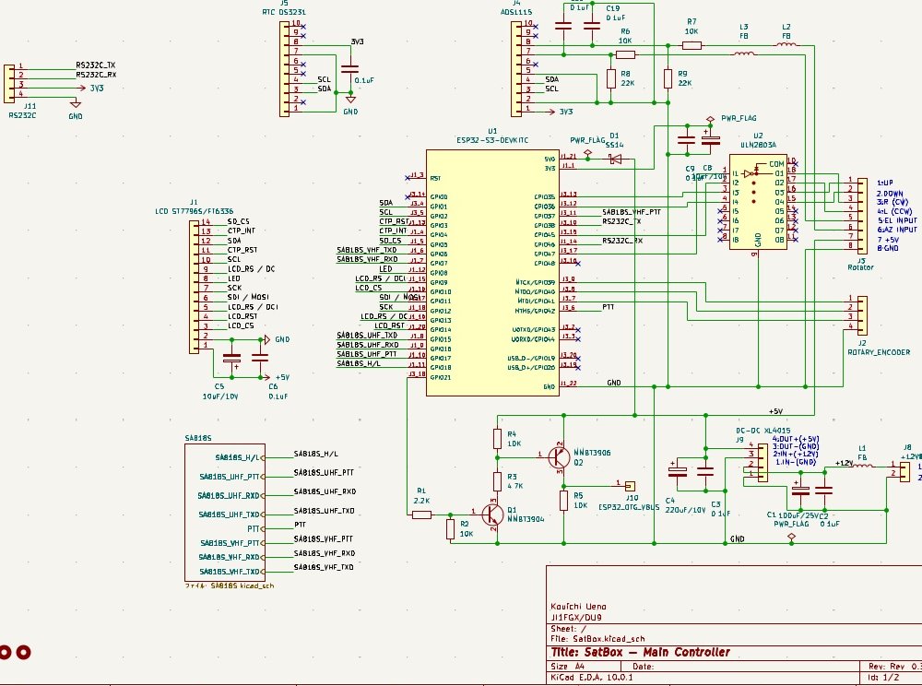
Task: Click the PTT label at GPIO42
Action: [609, 307]
